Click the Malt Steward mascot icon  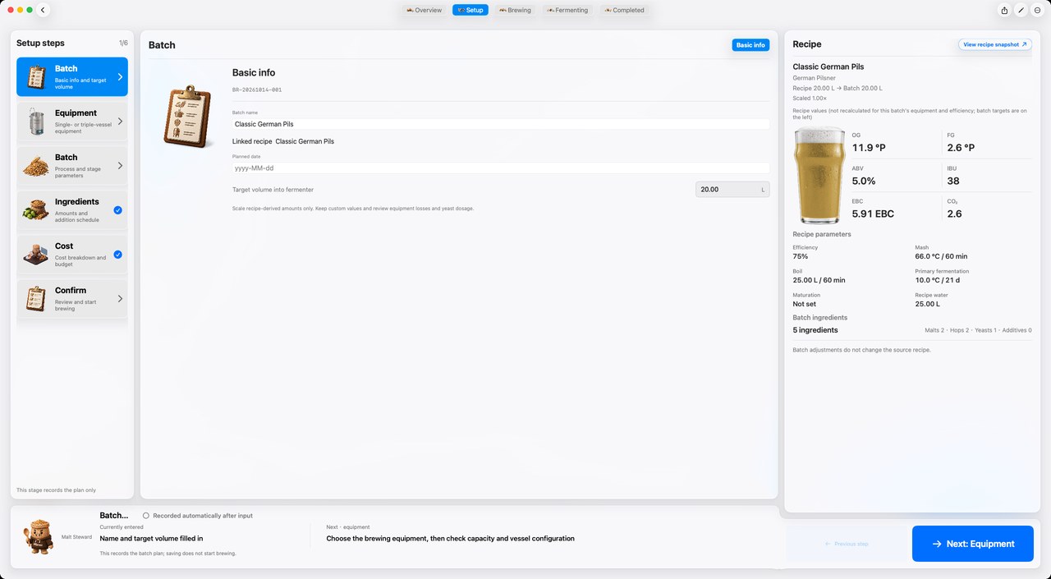tap(39, 538)
